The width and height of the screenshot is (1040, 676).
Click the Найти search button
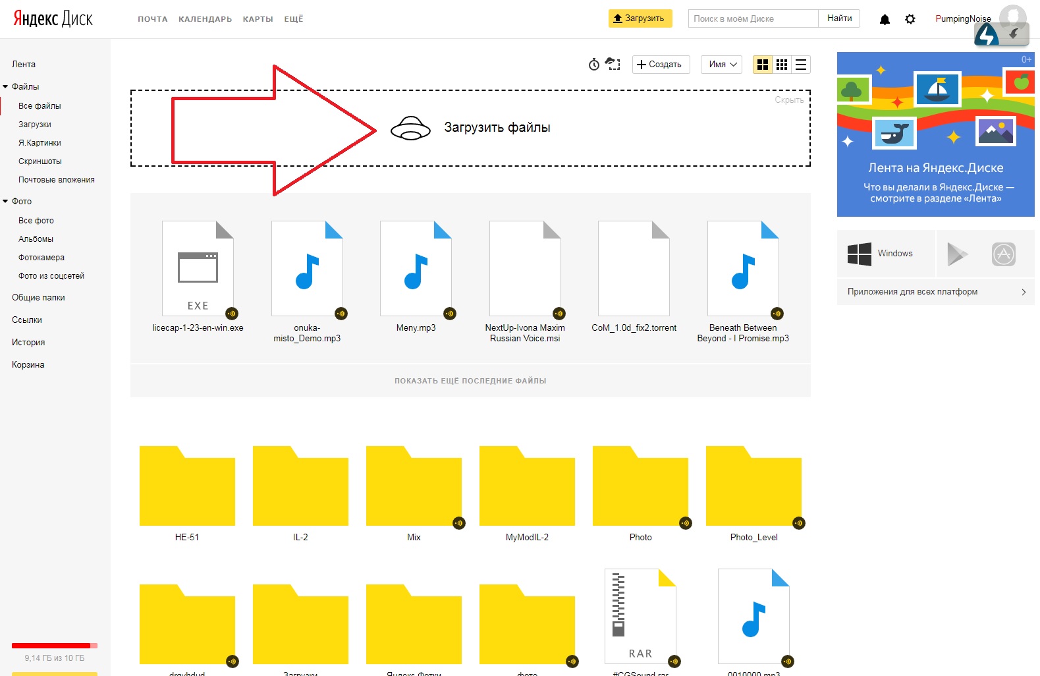click(x=840, y=18)
